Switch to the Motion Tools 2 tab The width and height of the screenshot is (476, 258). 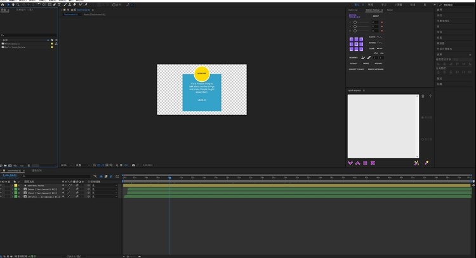[373, 10]
